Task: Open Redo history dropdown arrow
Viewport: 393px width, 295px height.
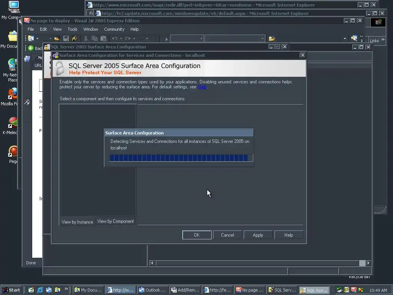Action: 134,39
